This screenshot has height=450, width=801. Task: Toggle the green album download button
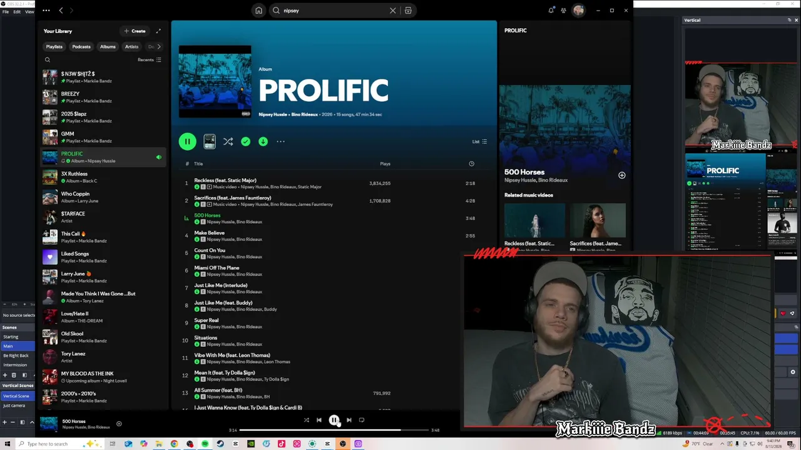pos(263,142)
